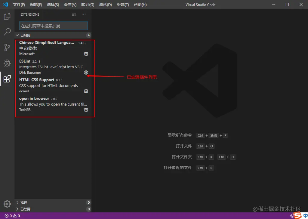The height and width of the screenshot is (219, 308).
Task: Open the Manage gear in activity bar
Action: coord(7,204)
